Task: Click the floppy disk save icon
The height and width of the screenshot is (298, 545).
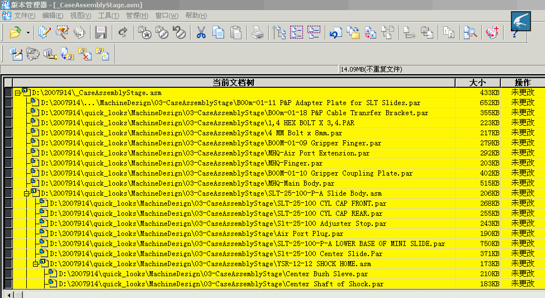Action: pos(101,32)
